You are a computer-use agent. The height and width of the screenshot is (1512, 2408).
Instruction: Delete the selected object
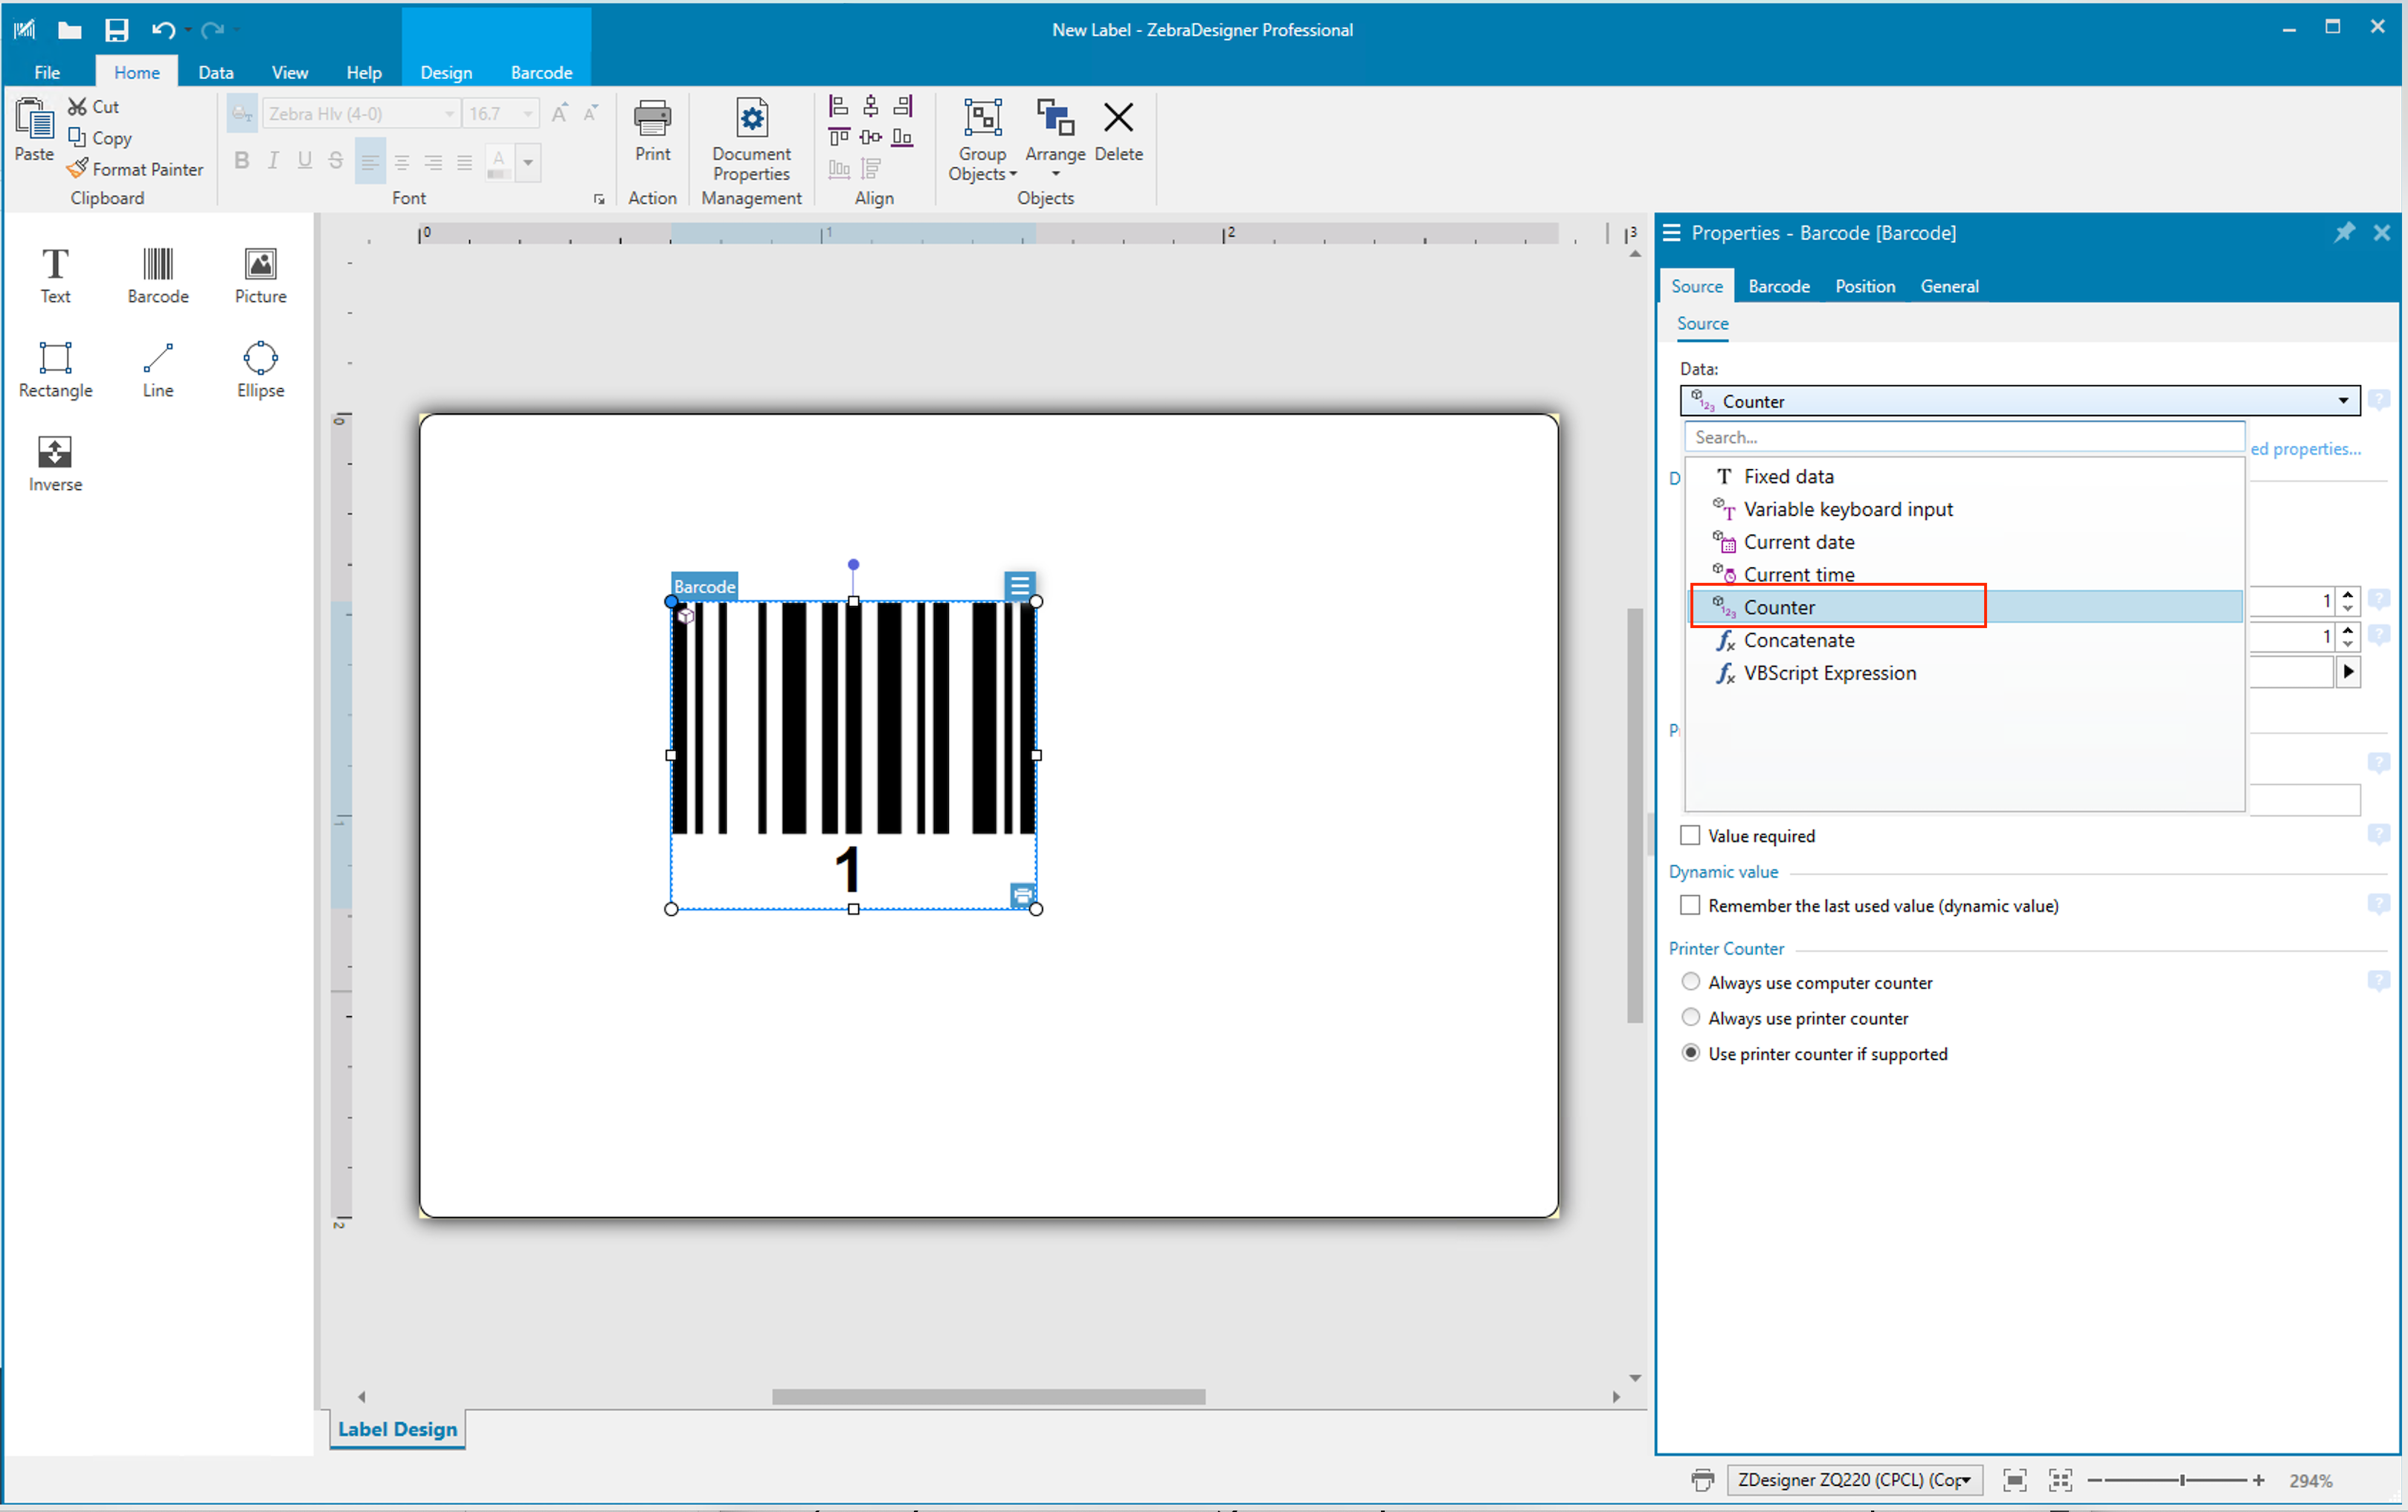(1118, 130)
